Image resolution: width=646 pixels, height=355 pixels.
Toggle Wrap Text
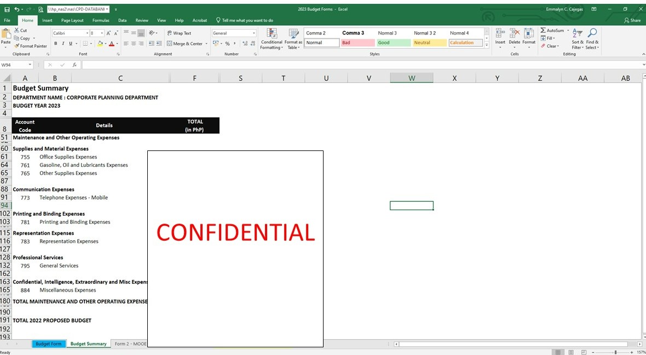pos(179,33)
